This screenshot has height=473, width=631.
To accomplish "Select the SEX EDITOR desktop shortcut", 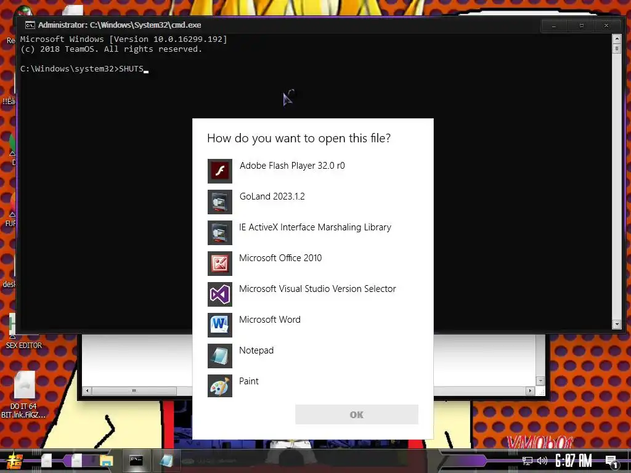I will 24,332.
